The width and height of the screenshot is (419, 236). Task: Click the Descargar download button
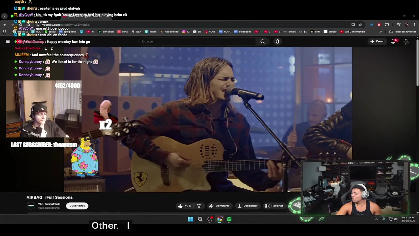click(x=247, y=206)
